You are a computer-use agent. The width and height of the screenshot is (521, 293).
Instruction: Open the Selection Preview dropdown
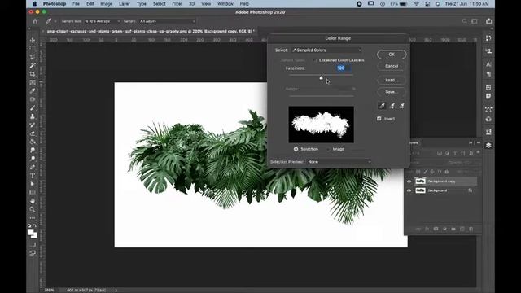[x=339, y=162]
